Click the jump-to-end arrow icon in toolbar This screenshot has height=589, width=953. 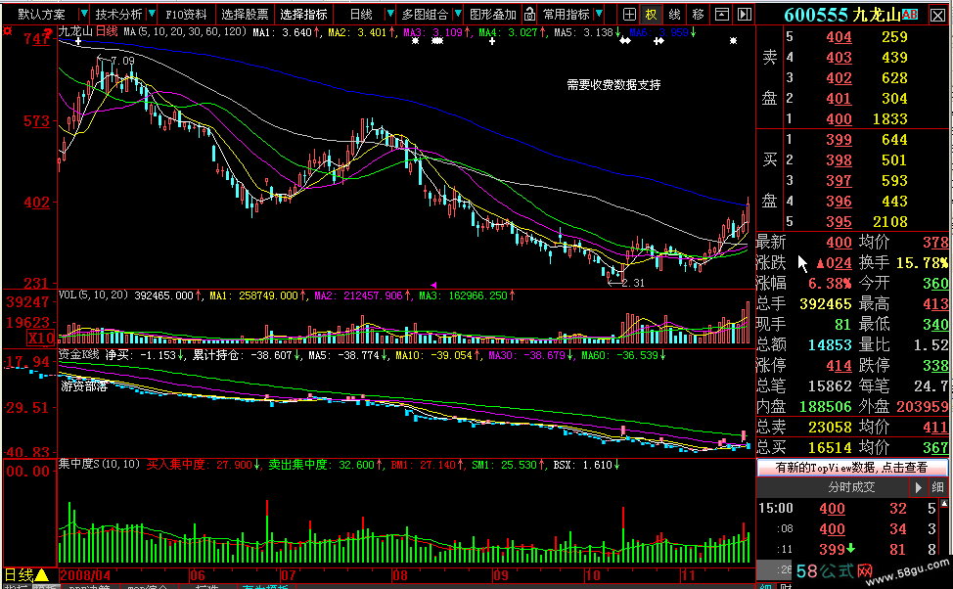[x=744, y=14]
